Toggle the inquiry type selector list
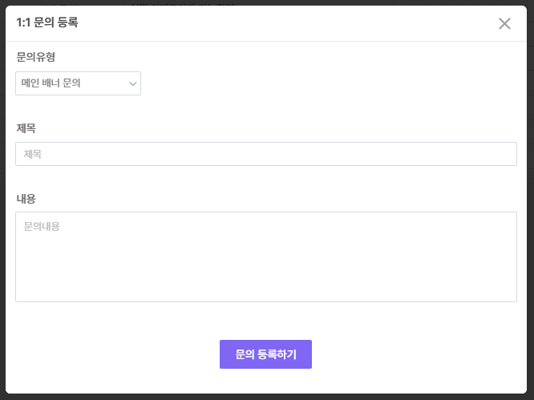 [78, 83]
